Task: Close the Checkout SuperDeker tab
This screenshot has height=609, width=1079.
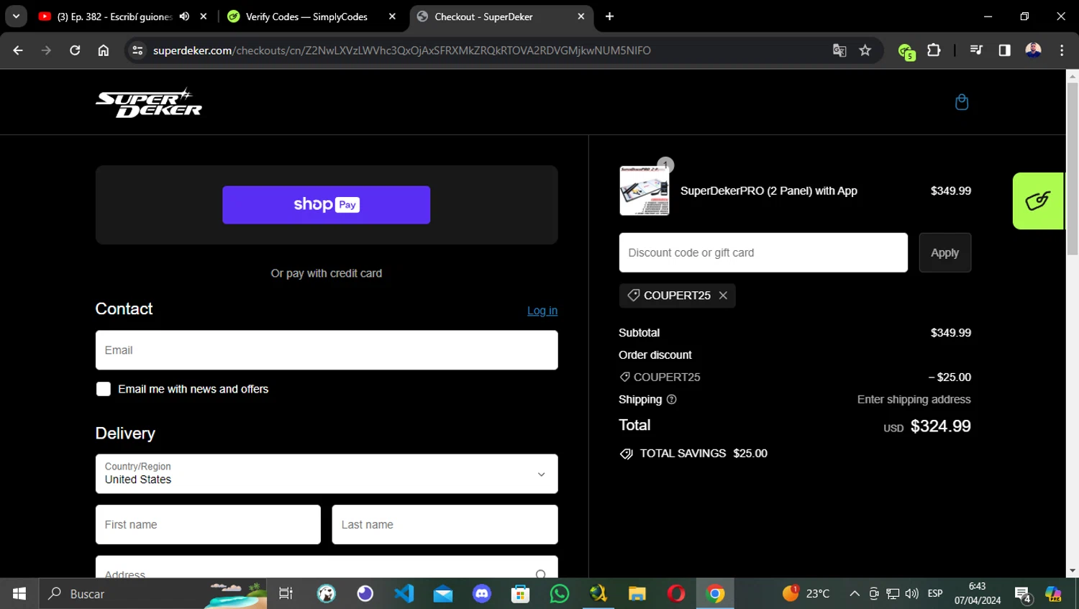Action: click(581, 17)
